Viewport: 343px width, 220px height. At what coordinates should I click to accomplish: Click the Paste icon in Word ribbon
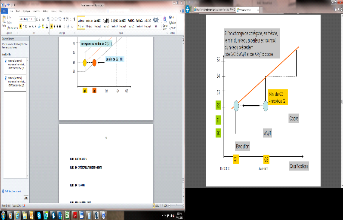pos(4,19)
